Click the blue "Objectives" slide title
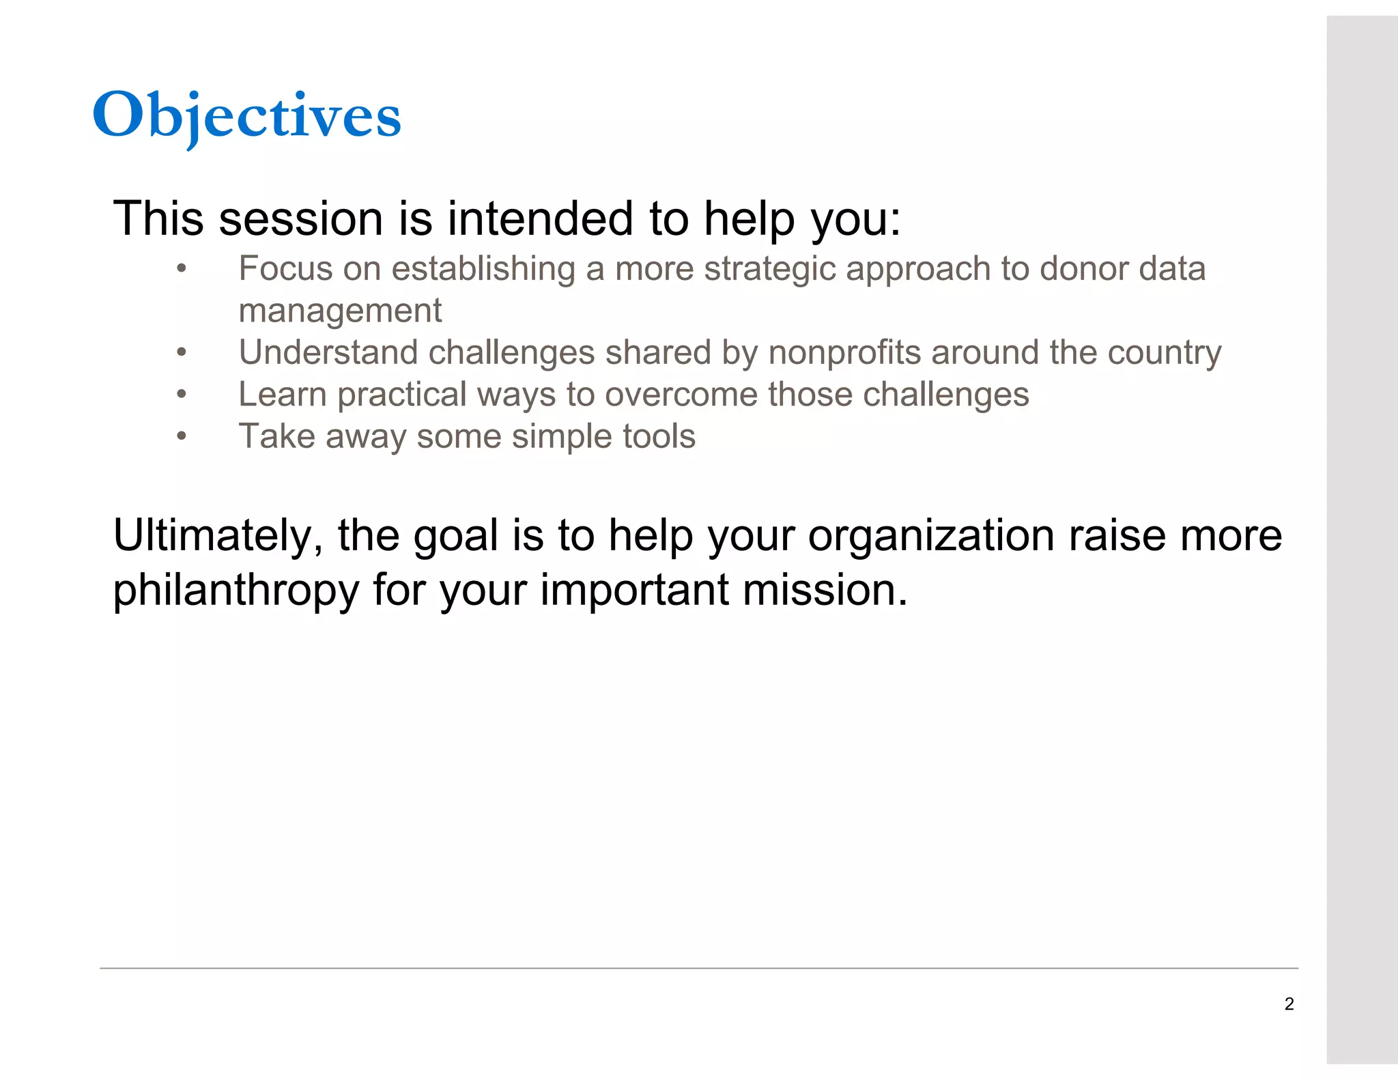Image resolution: width=1398 pixels, height=1080 pixels. coord(246,116)
